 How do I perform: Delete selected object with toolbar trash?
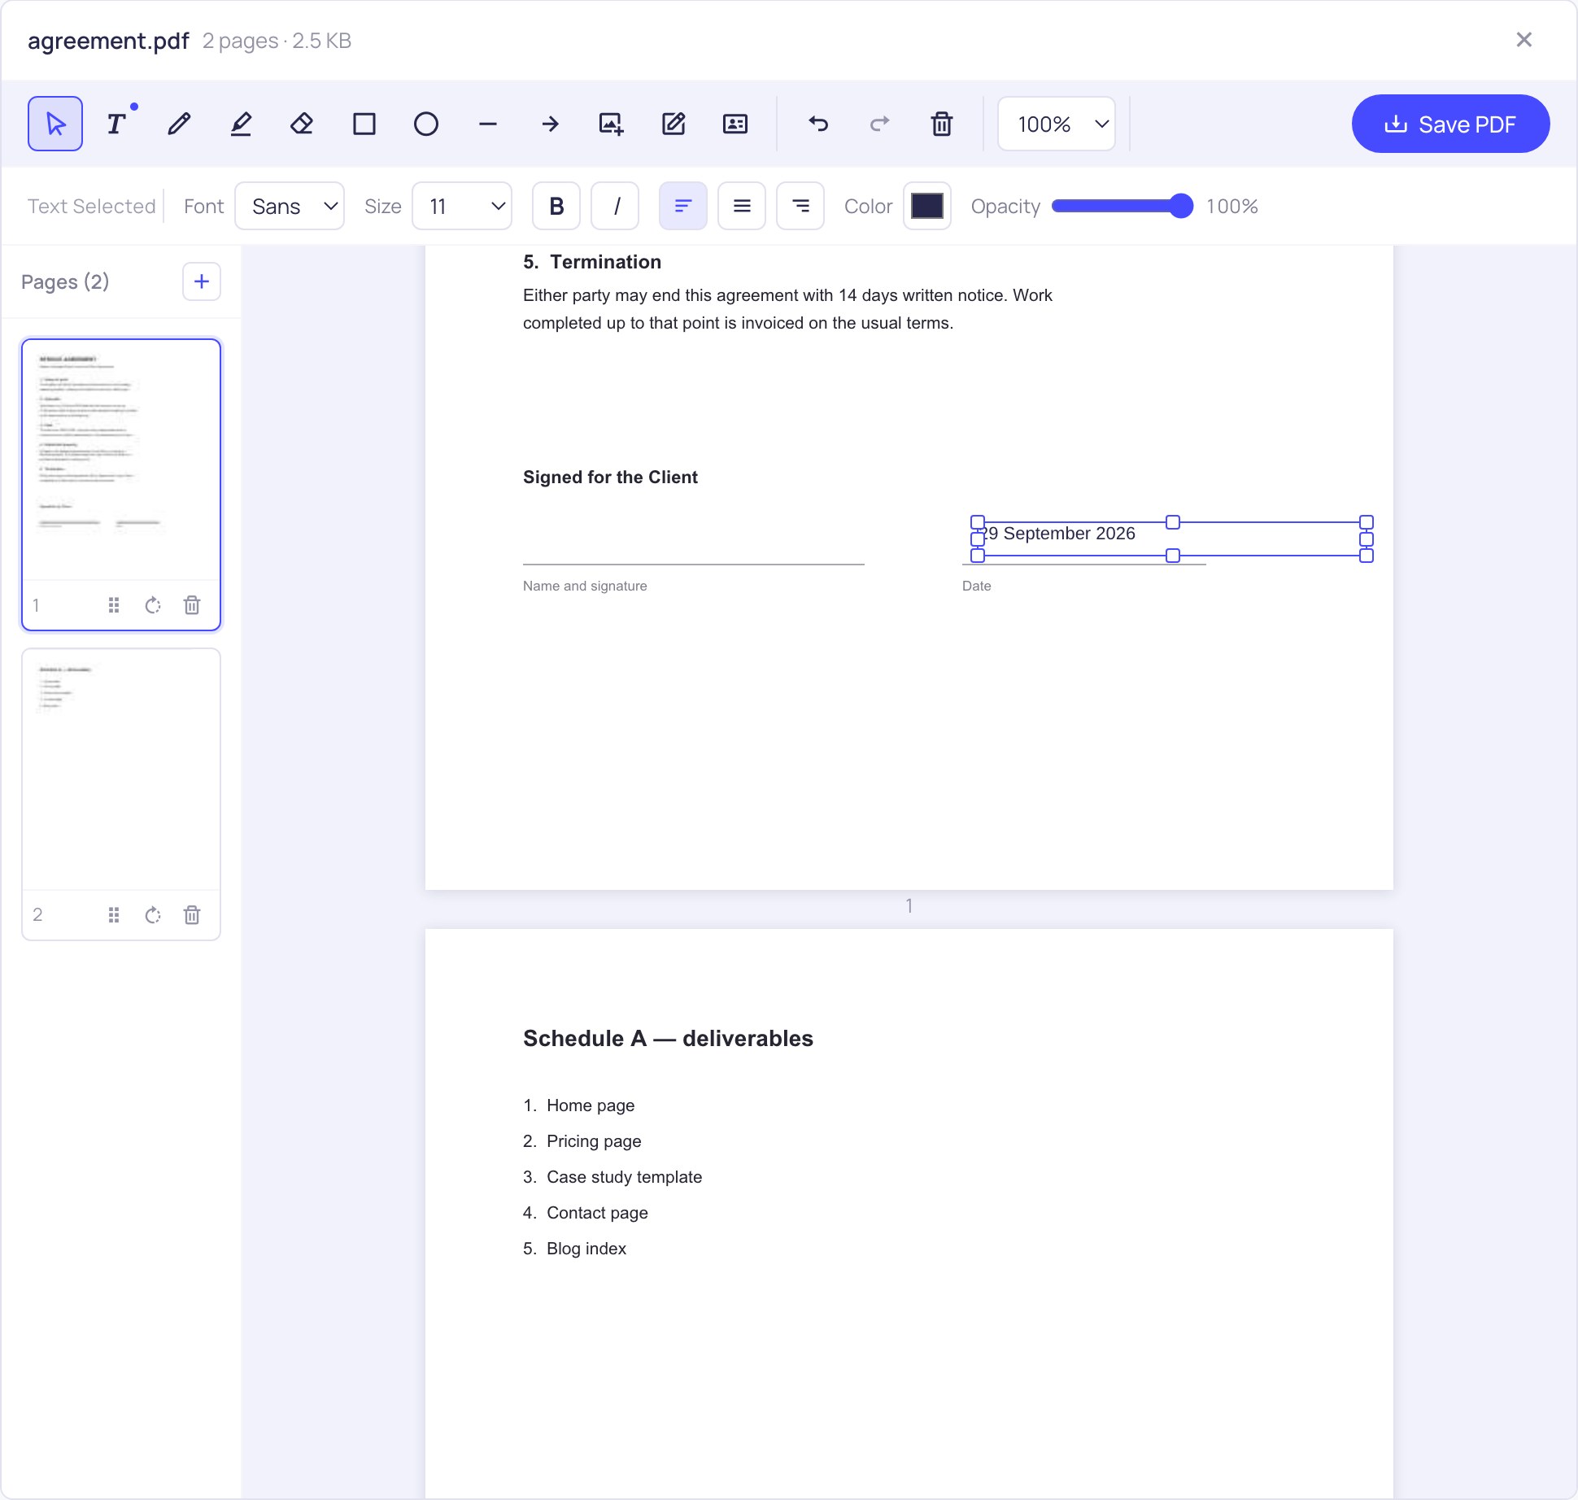(942, 124)
